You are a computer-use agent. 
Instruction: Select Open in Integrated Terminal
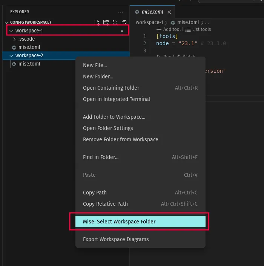117,99
